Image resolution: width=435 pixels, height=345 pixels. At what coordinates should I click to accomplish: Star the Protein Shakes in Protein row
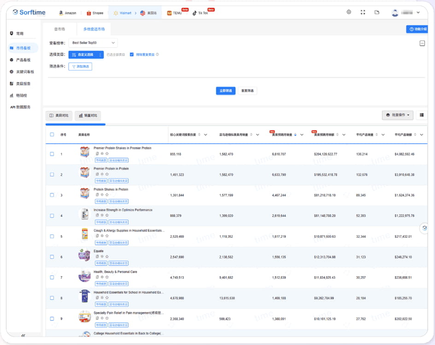pos(107,195)
